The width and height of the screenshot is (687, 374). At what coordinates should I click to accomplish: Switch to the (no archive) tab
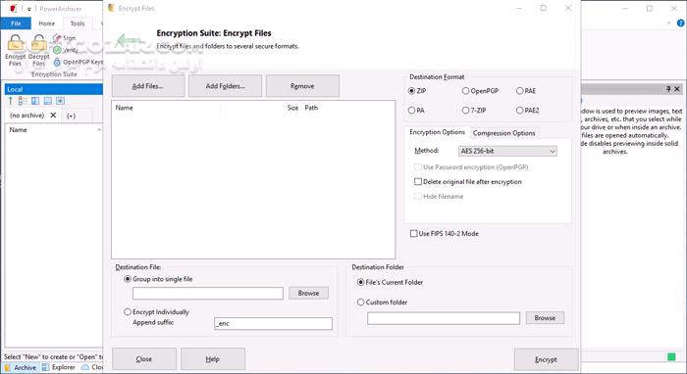point(27,116)
